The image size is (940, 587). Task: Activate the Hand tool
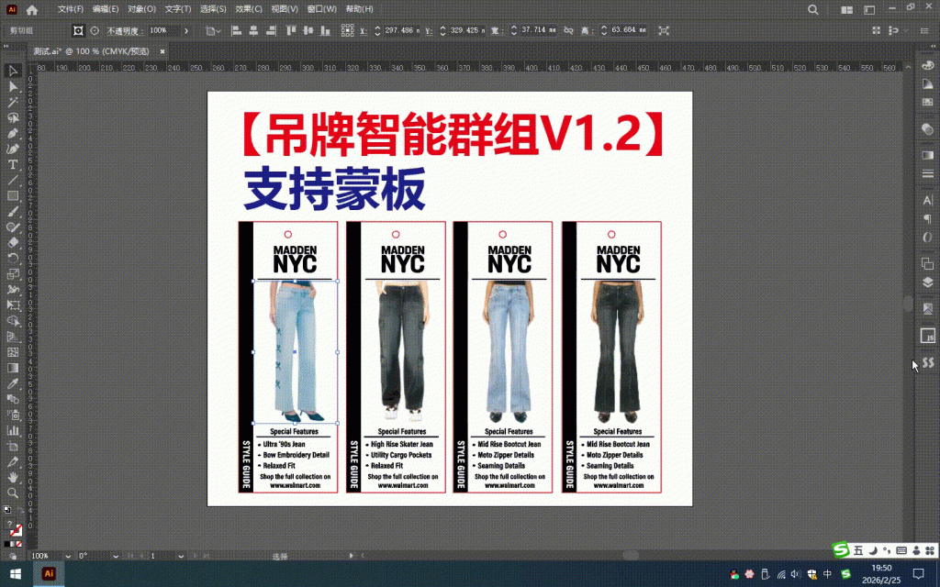pyautogui.click(x=13, y=477)
